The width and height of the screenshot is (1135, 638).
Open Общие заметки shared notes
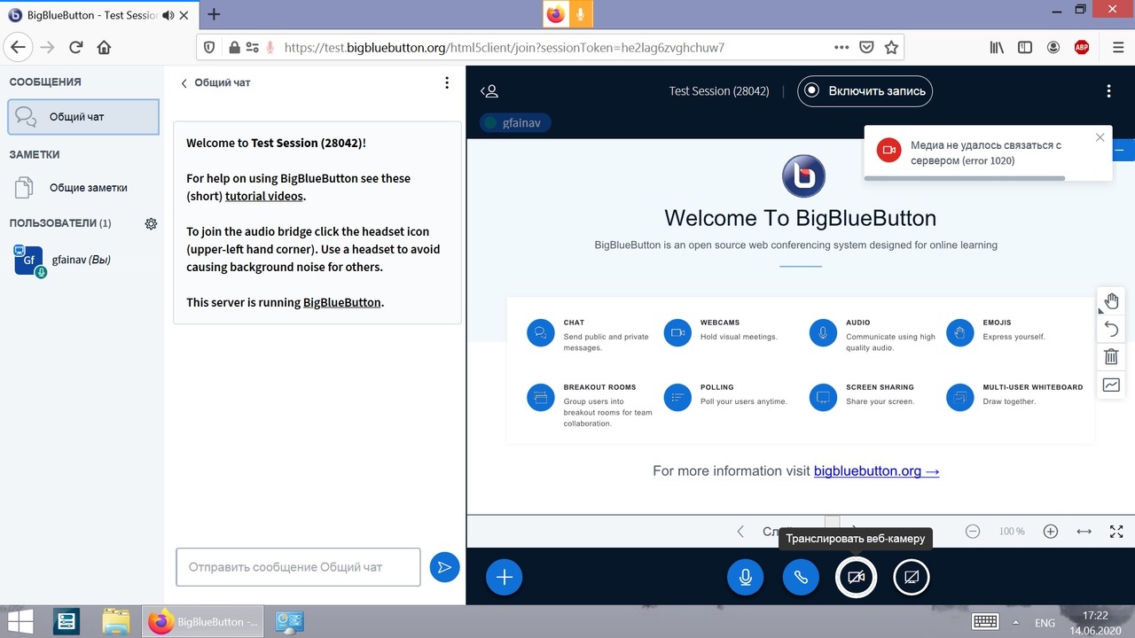click(x=83, y=188)
